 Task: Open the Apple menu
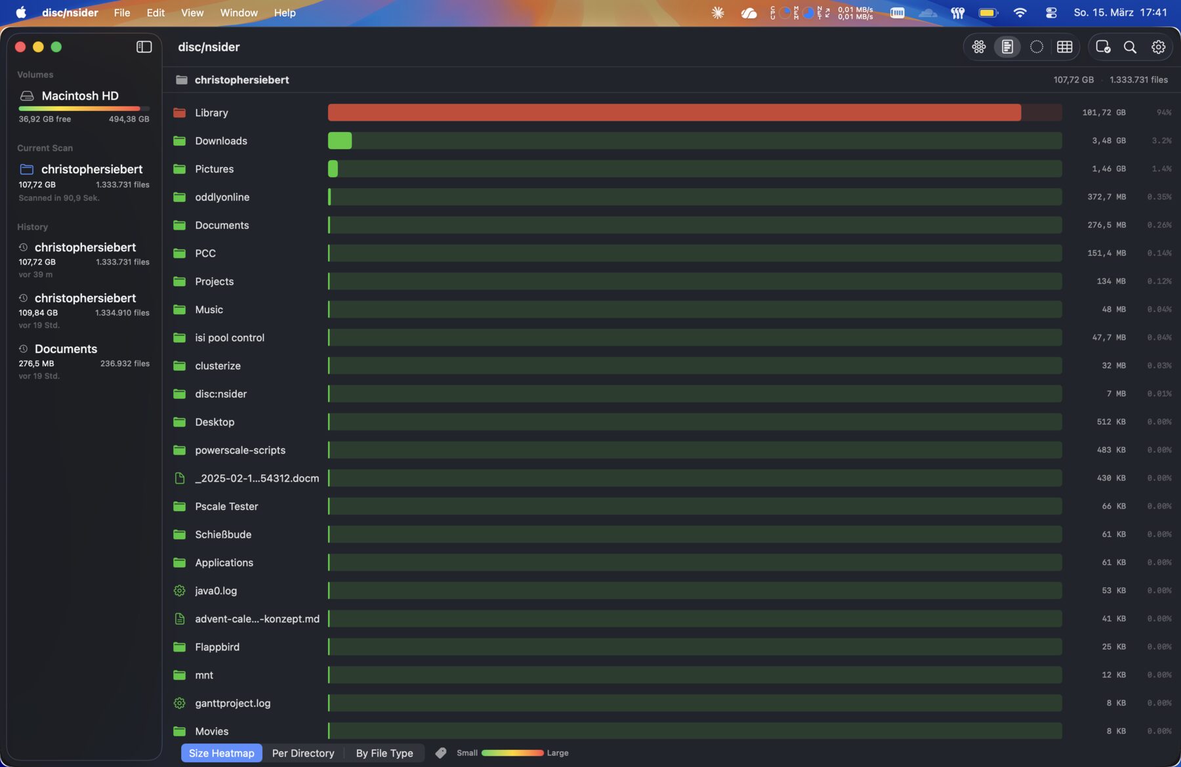(21, 12)
